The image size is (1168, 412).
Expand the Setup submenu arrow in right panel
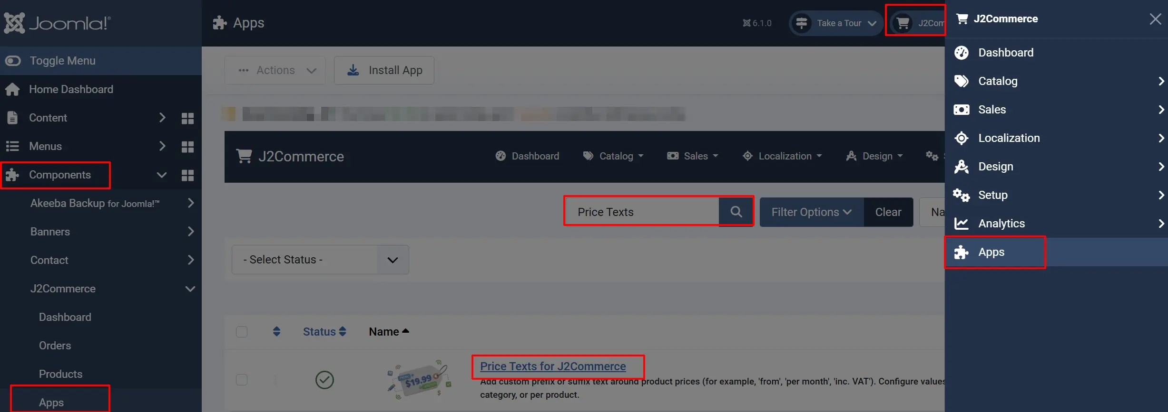point(1161,195)
